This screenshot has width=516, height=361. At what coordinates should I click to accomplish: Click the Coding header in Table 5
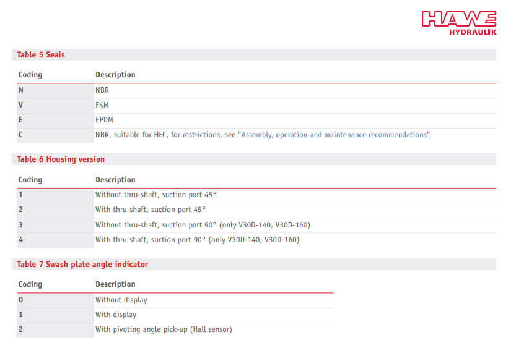pos(30,75)
